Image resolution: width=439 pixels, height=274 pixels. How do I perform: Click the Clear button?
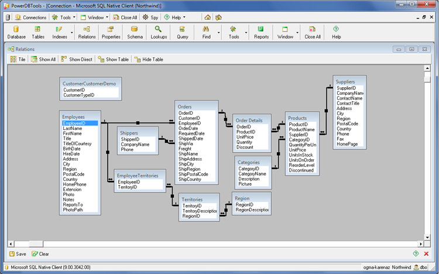(x=40, y=254)
